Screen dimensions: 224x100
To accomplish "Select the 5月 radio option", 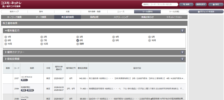I will 150,37.
